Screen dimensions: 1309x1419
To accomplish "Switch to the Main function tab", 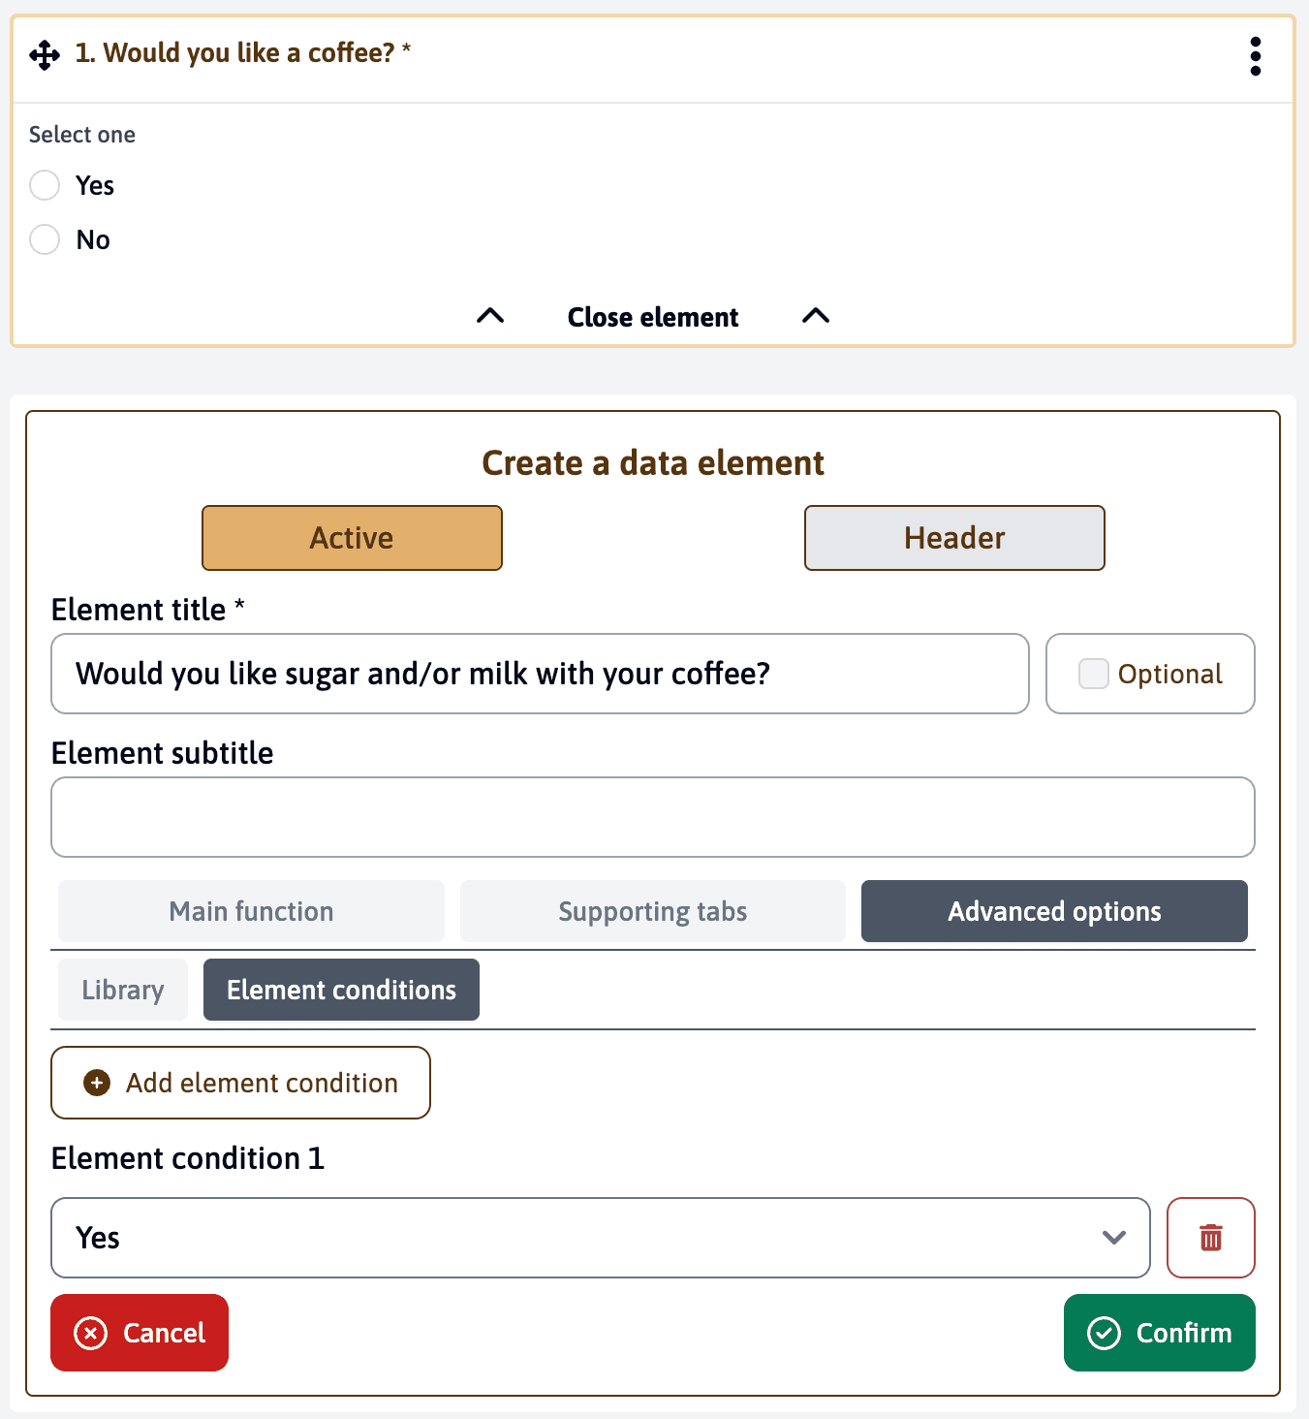I will pos(251,911).
